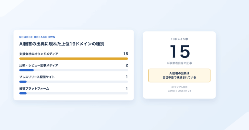Viewport: 249px width, 130px height.
Task: Click the blue bar for 投稿プラットフォーム
Action: (23, 93)
